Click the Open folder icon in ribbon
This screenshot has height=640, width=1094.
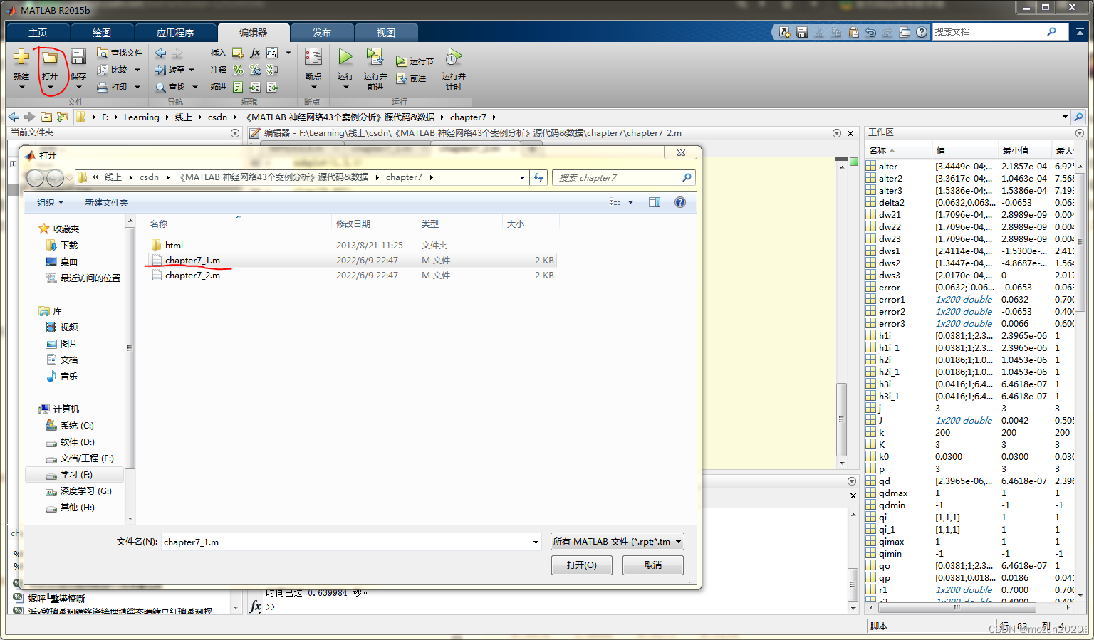(49, 57)
